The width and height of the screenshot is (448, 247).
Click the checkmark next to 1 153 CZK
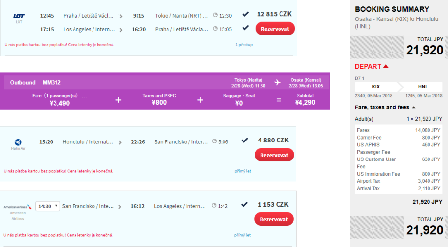(x=245, y=204)
